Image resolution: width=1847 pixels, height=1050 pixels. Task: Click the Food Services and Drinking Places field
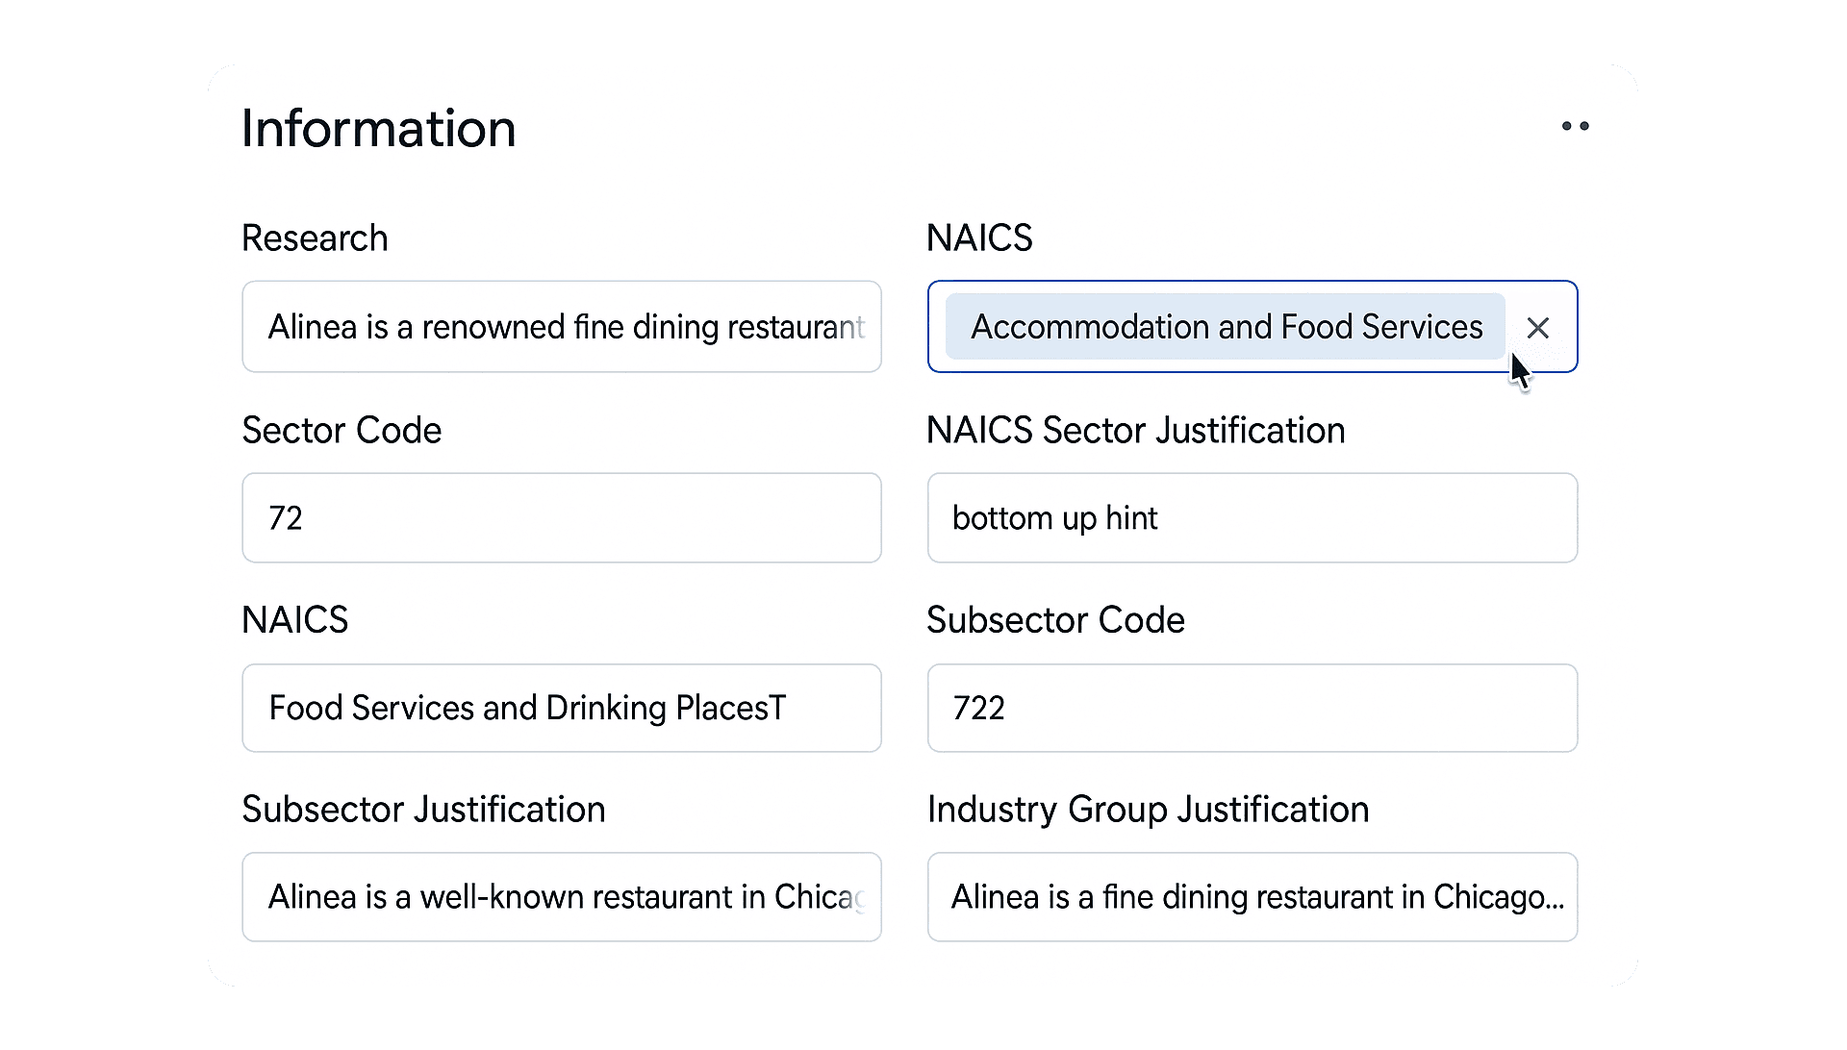pos(561,709)
